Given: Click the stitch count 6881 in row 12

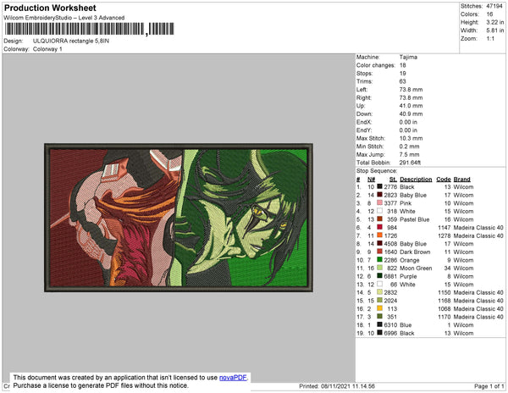Looking at the screenshot, I should tap(390, 276).
